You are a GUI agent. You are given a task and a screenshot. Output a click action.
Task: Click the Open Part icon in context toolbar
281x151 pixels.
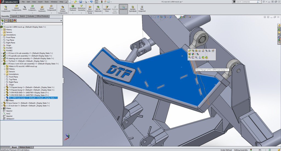click(x=189, y=51)
